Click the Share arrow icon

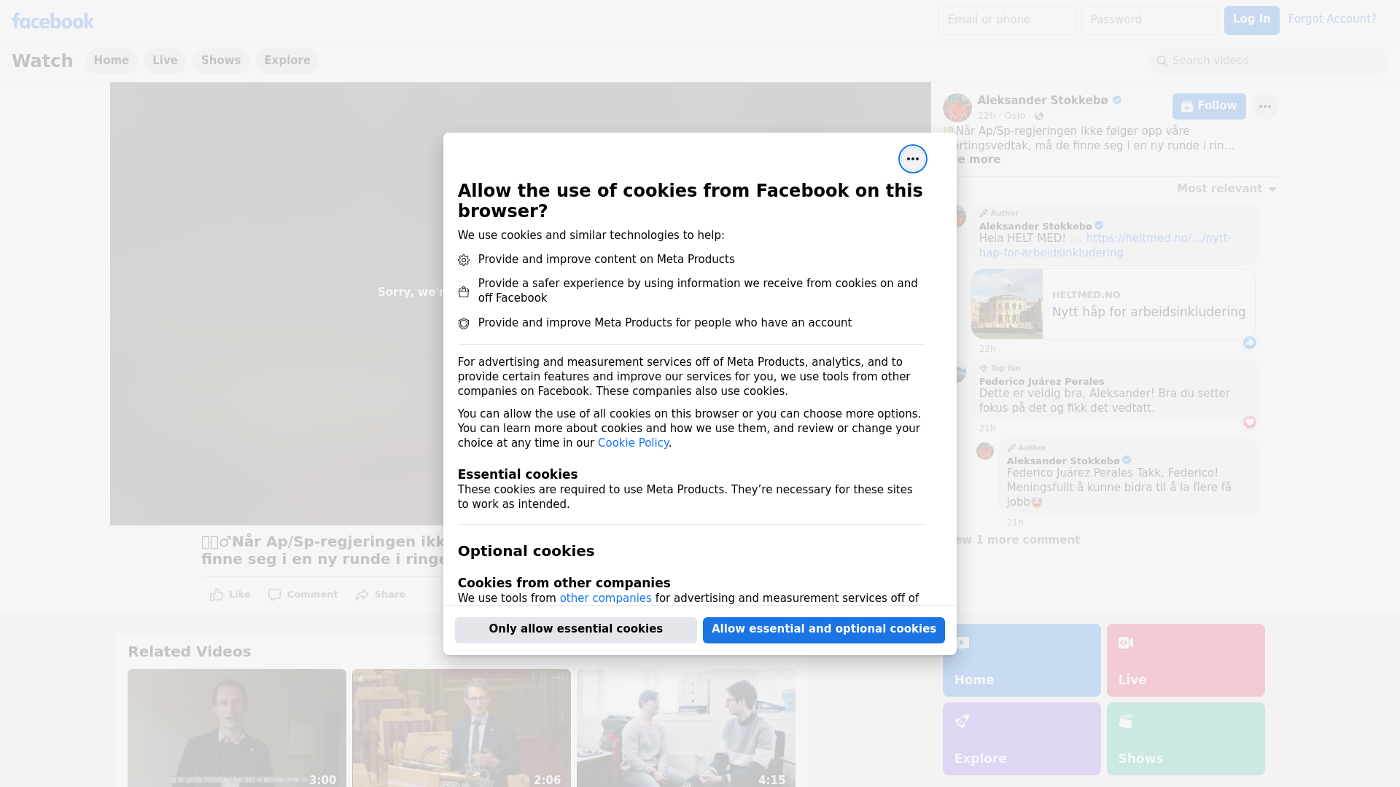pyautogui.click(x=362, y=595)
